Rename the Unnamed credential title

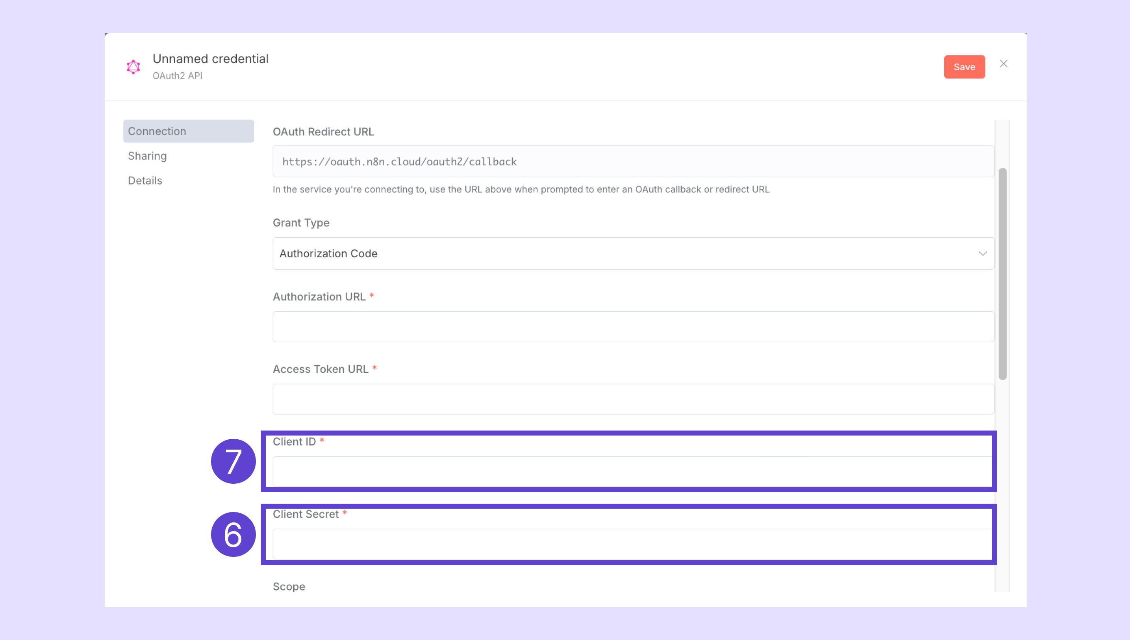[211, 59]
